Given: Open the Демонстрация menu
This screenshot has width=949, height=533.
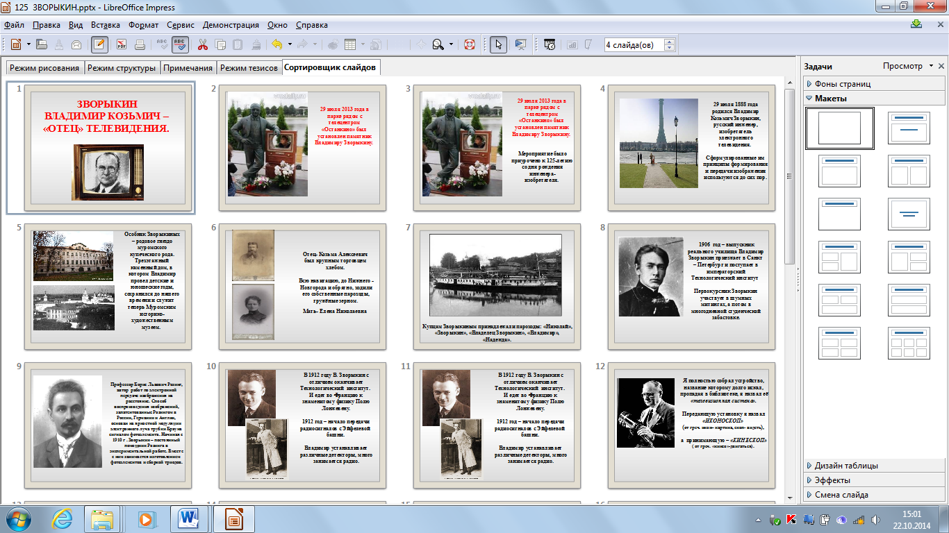Looking at the screenshot, I should coord(231,25).
